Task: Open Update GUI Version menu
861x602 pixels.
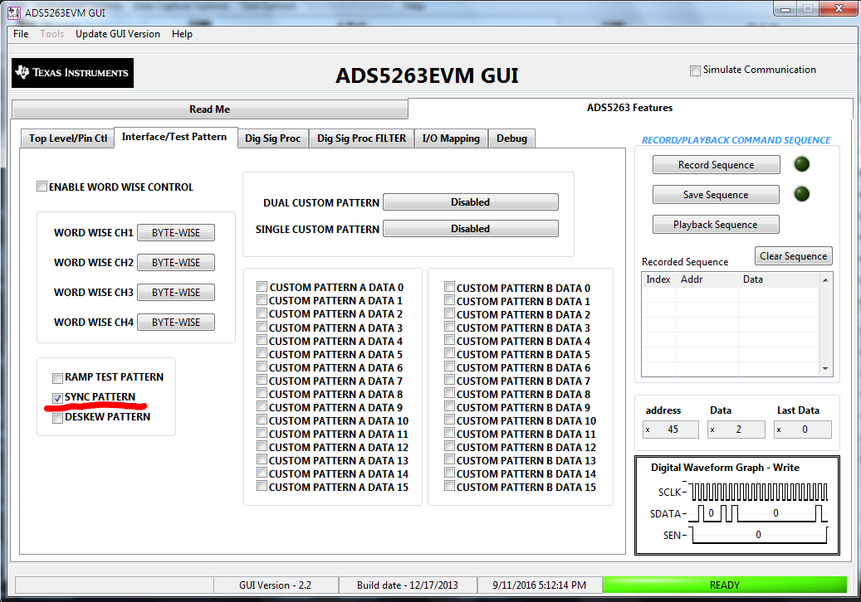Action: (x=118, y=34)
